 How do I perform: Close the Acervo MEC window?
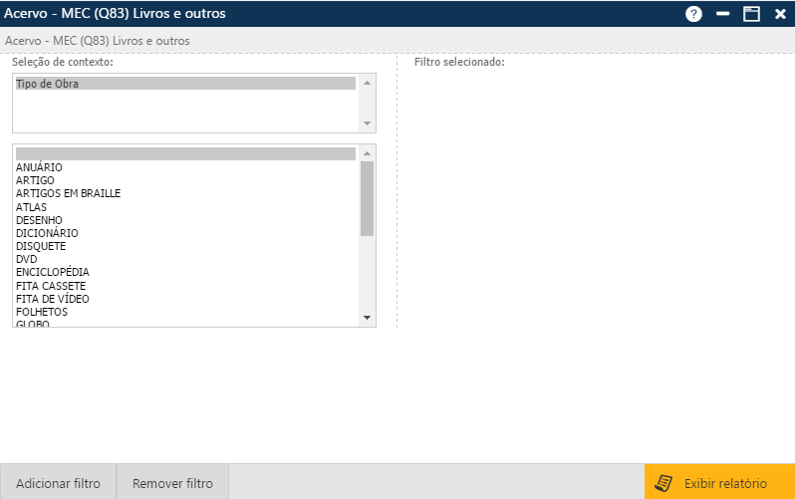pos(780,14)
